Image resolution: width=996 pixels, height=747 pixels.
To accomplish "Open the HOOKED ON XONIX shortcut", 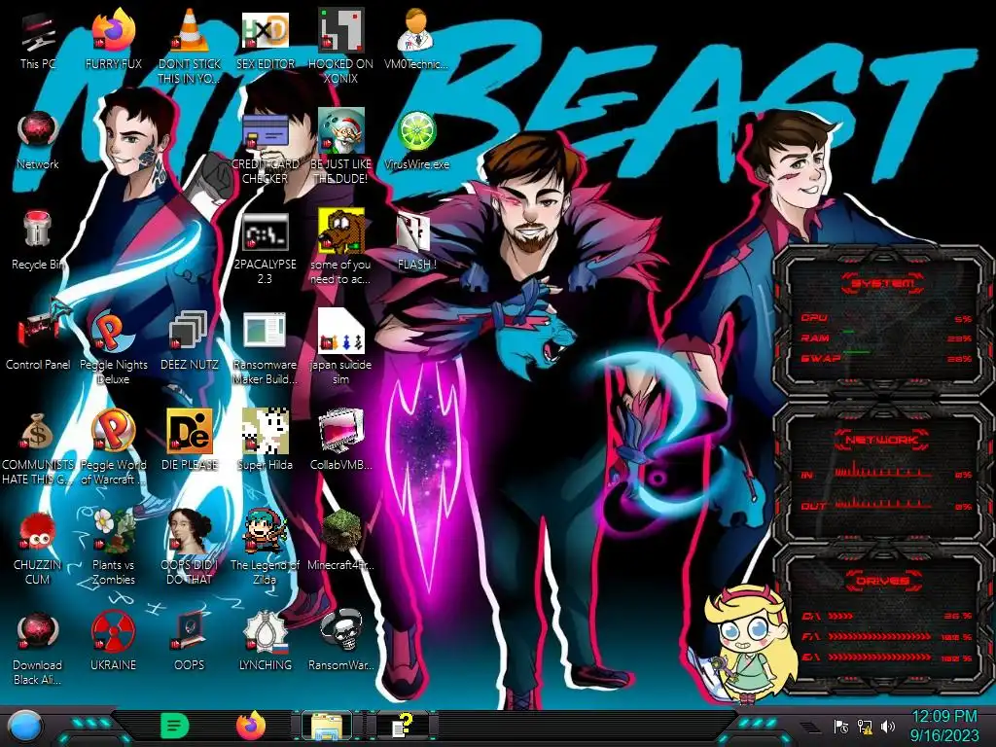I will click(340, 46).
